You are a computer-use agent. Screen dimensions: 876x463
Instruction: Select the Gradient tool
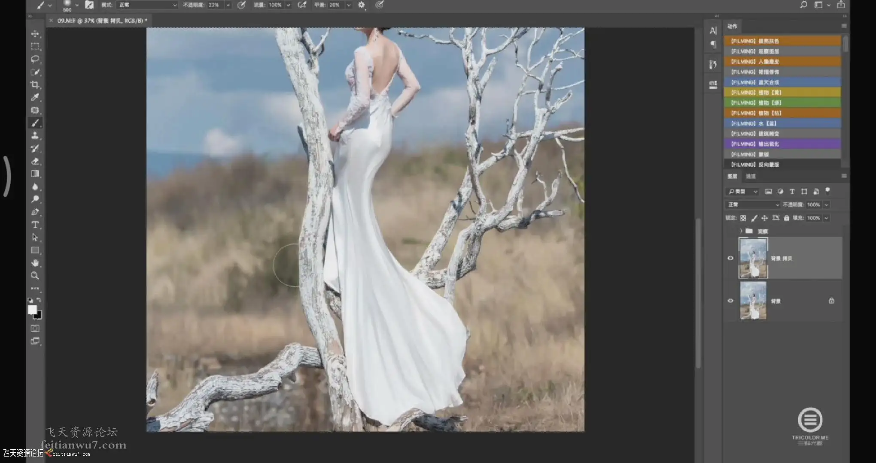(x=35, y=174)
